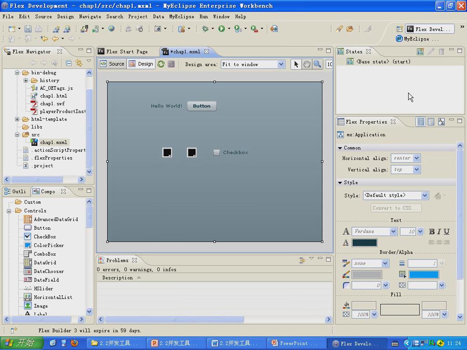Toggle Underline text style
Screen dimensions: 467x350
pos(446,232)
